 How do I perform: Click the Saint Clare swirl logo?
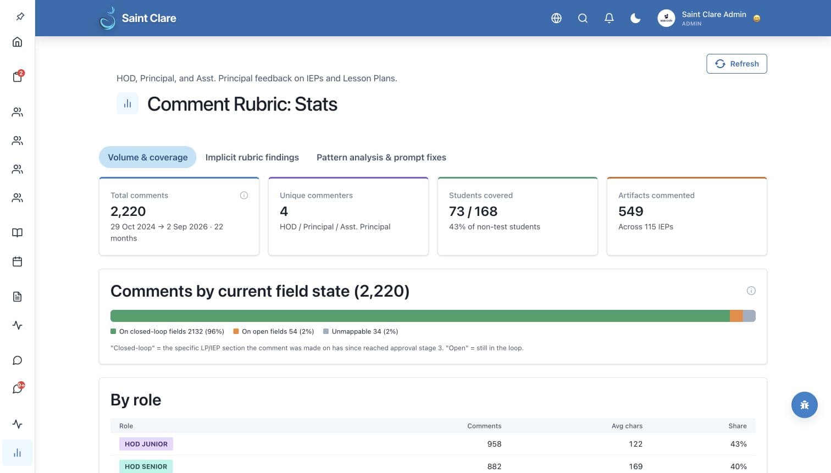click(107, 18)
